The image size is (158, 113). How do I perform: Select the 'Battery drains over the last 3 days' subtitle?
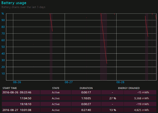pyautogui.click(x=23, y=7)
